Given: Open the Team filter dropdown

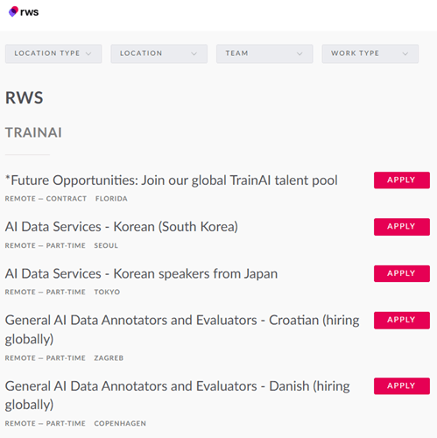Looking at the screenshot, I should (264, 53).
